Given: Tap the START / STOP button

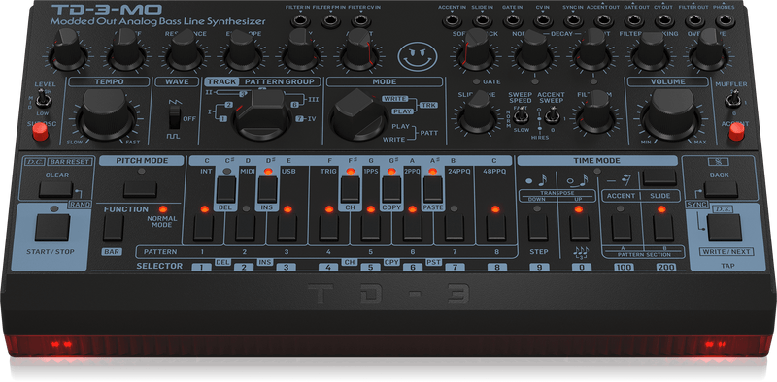Looking at the screenshot, I should tap(52, 228).
